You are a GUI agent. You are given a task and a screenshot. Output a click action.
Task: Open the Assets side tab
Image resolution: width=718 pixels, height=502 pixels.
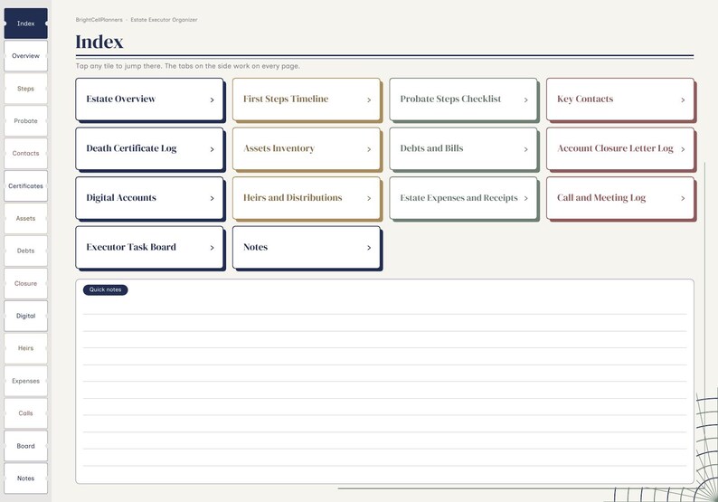(25, 219)
